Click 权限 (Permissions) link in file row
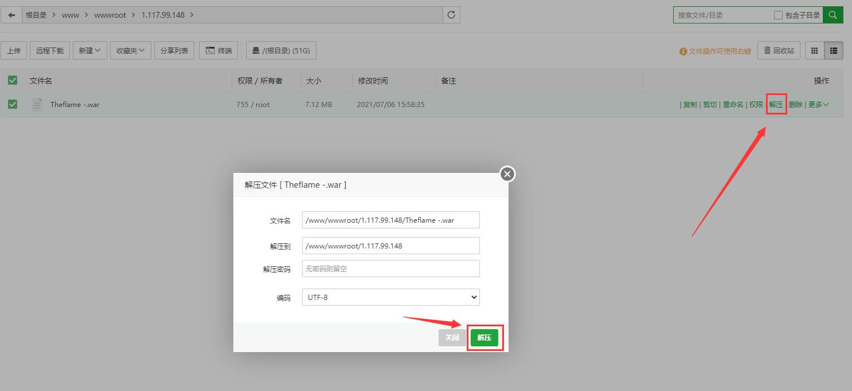The width and height of the screenshot is (852, 391). [756, 104]
